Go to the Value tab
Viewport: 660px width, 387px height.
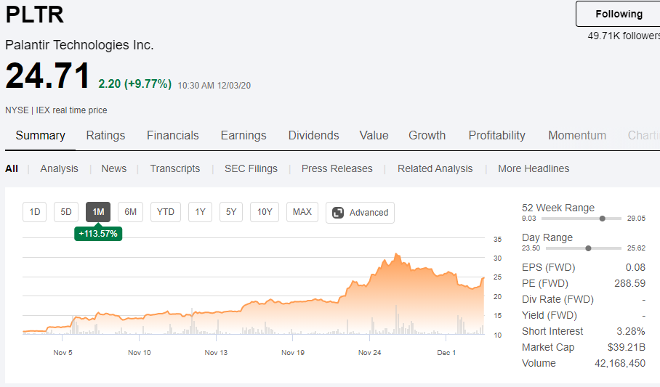(374, 136)
